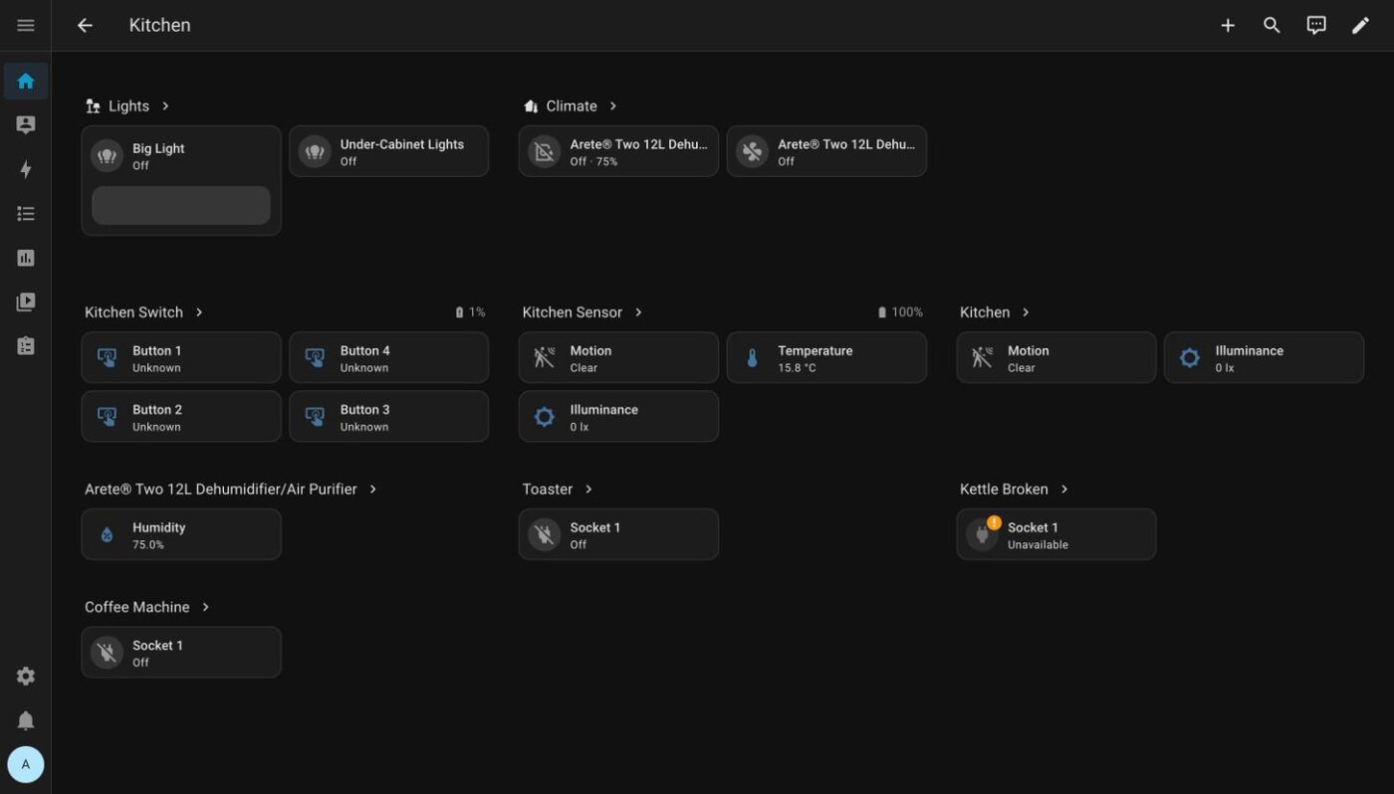Toggle the Big Light icon
The image size is (1394, 794).
point(108,156)
